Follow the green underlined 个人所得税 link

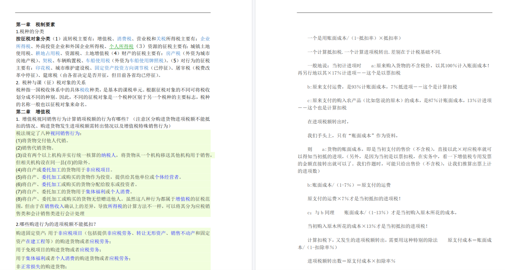pyautogui.click(x=121, y=46)
